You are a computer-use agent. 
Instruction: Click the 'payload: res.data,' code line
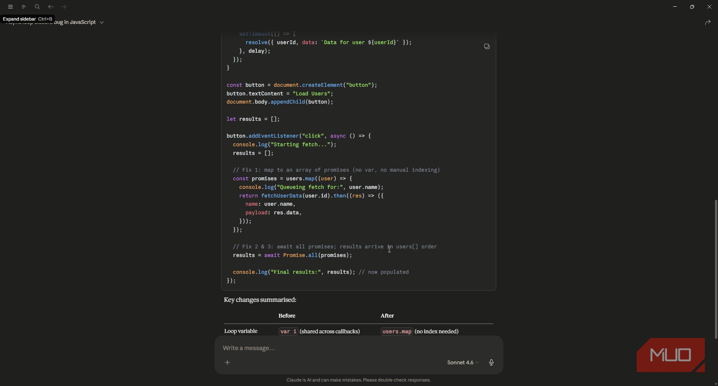[273, 213]
